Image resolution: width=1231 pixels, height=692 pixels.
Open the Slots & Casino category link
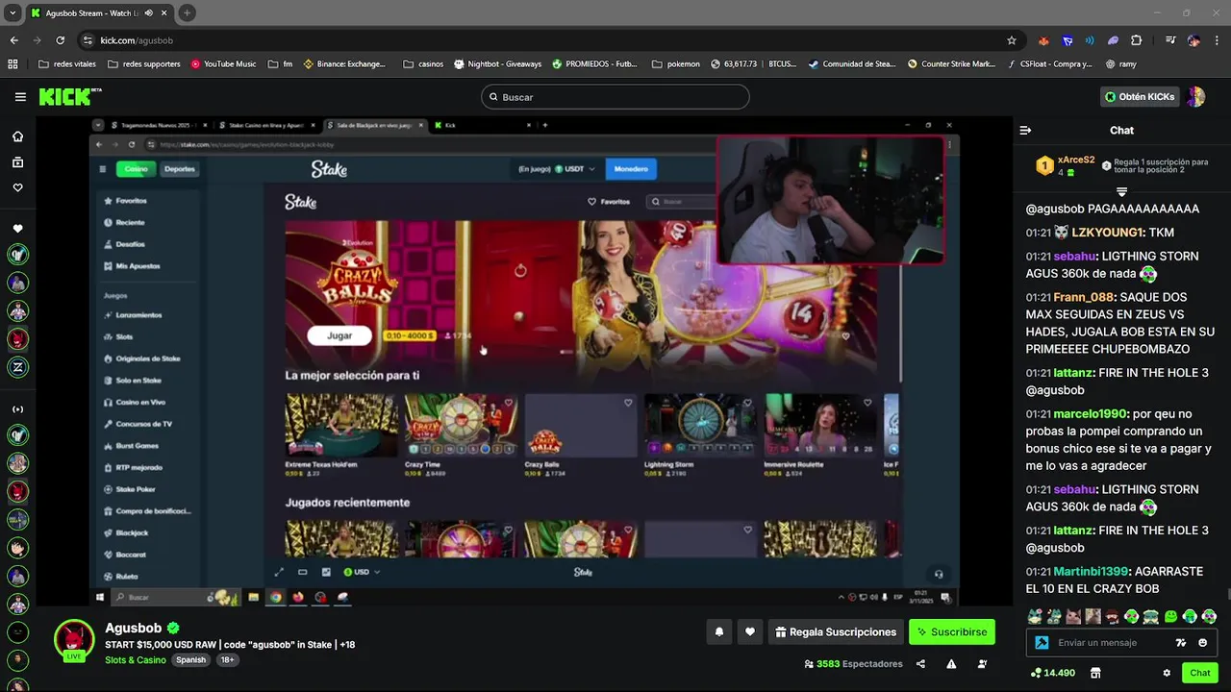[136, 660]
